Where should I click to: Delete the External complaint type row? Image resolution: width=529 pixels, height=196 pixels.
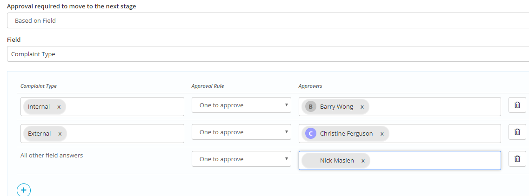point(517,132)
